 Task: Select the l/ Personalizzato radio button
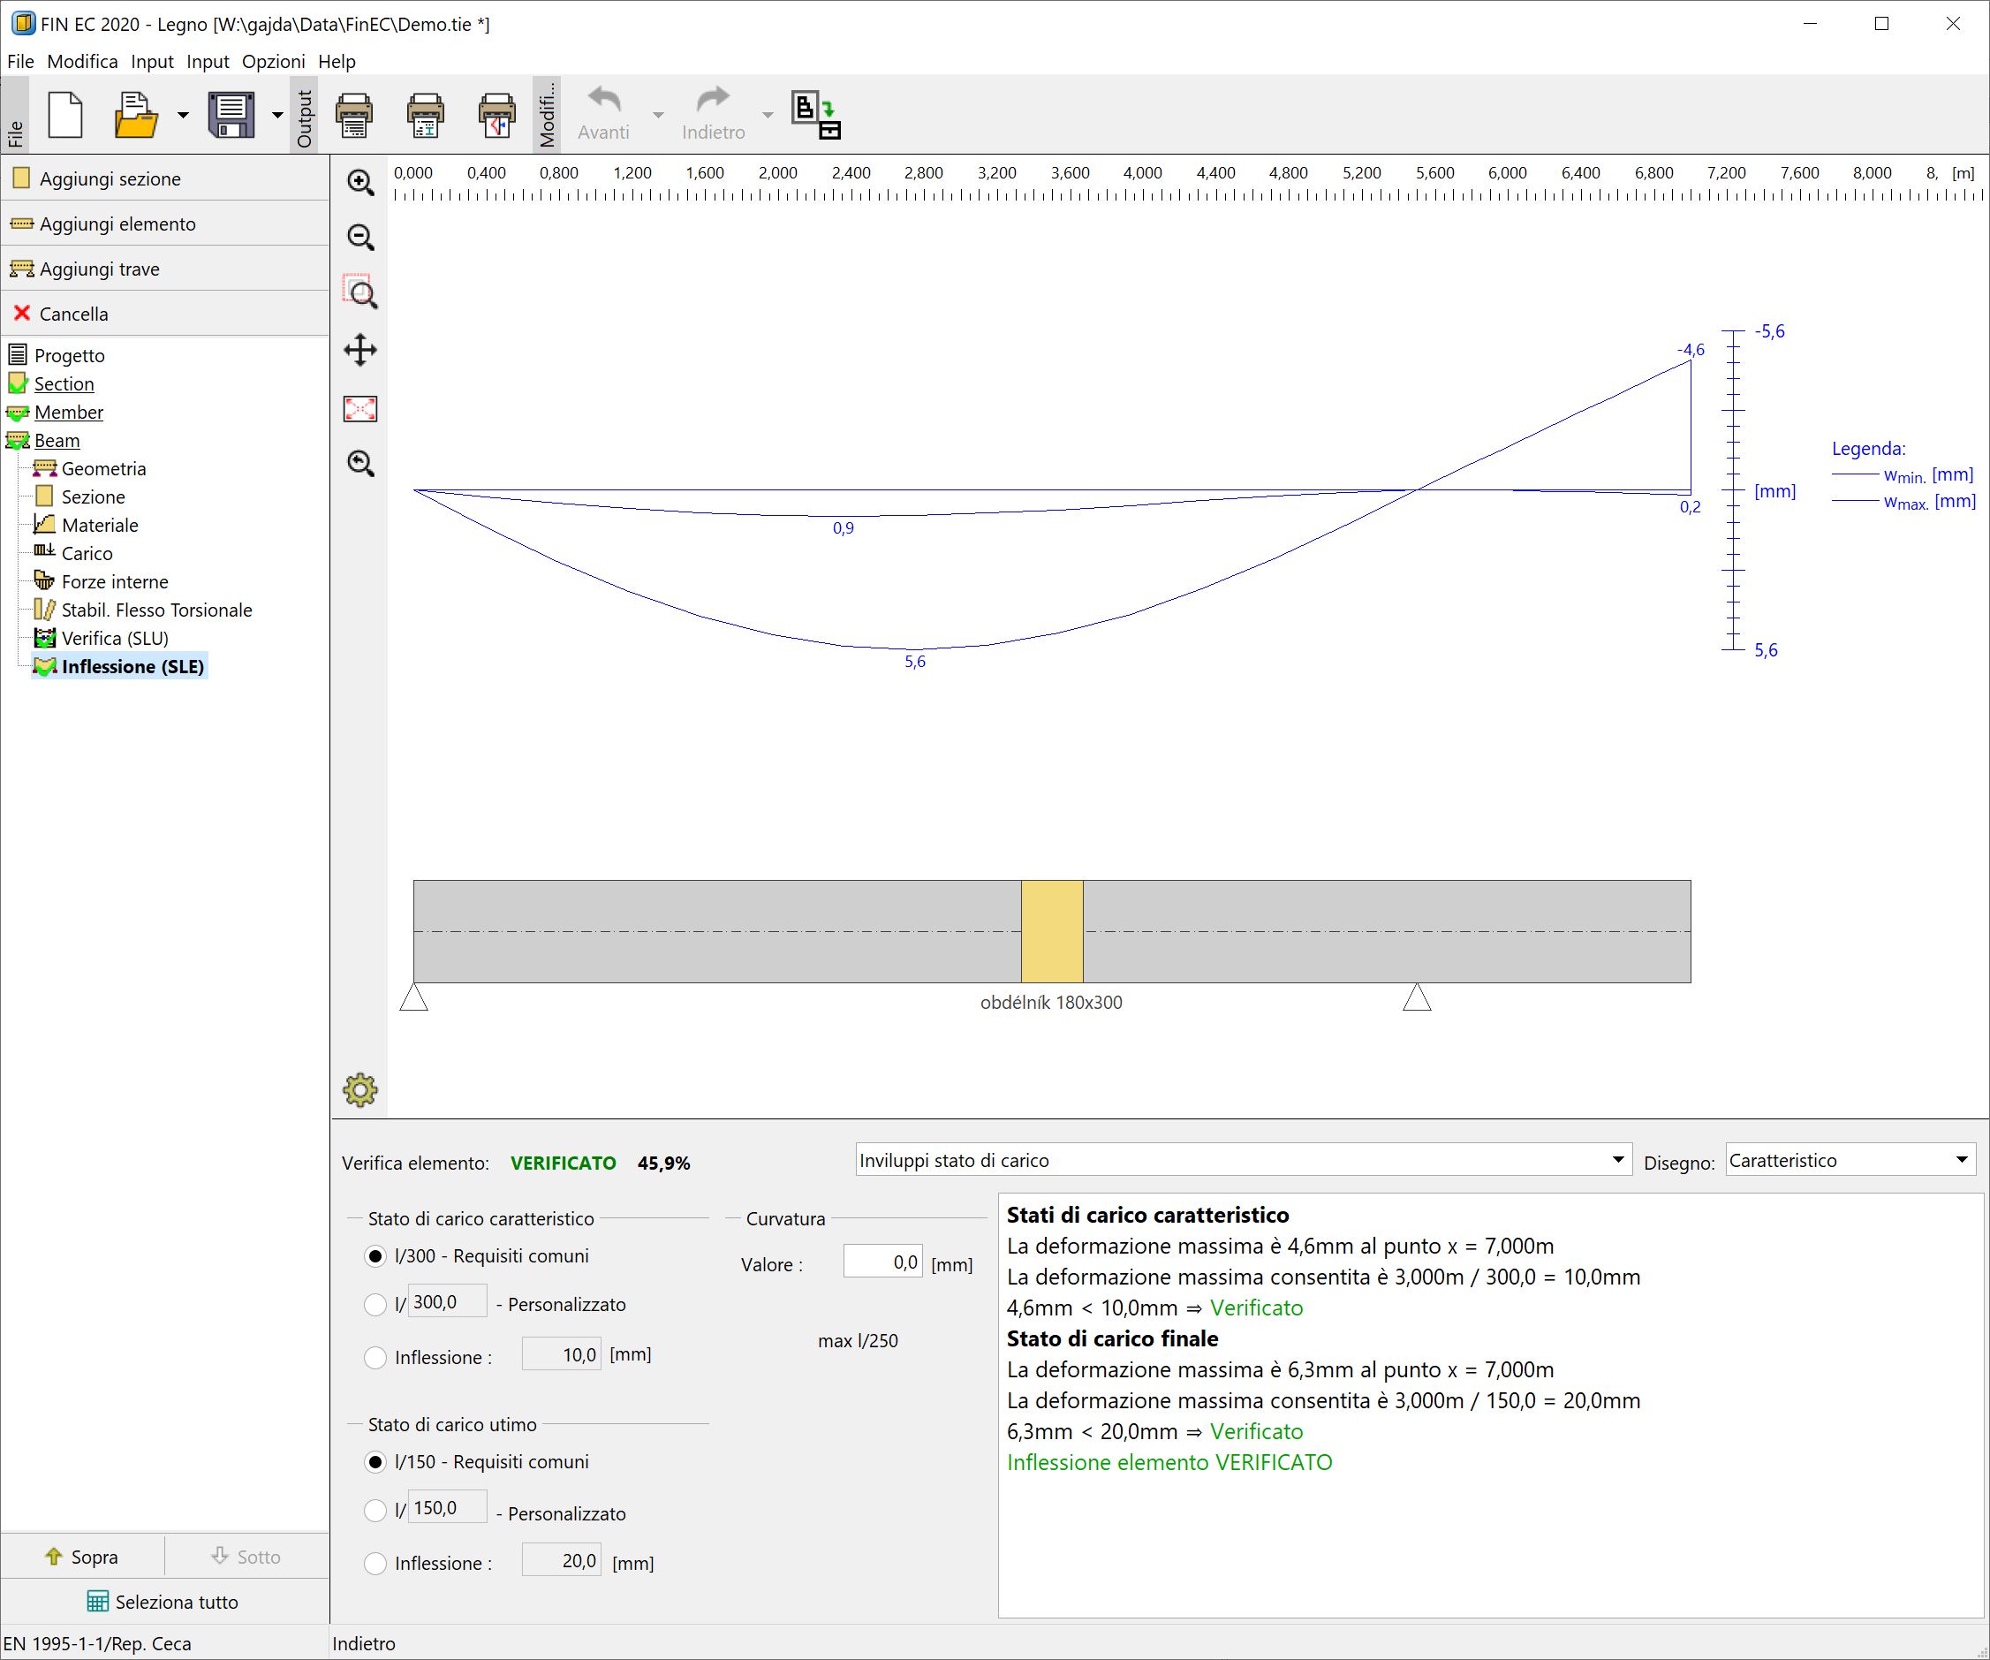click(x=375, y=1305)
